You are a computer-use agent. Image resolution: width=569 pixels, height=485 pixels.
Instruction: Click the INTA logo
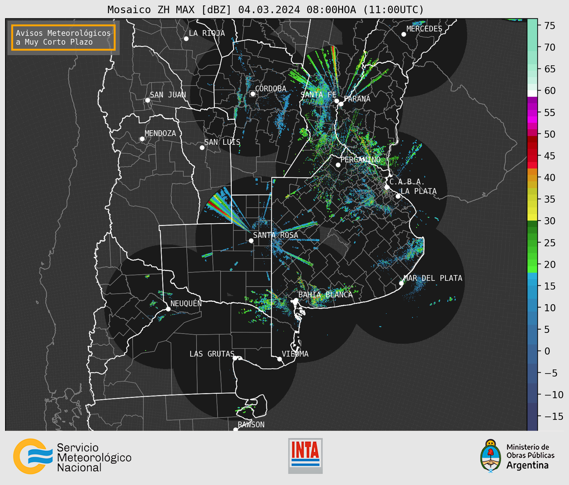305,456
